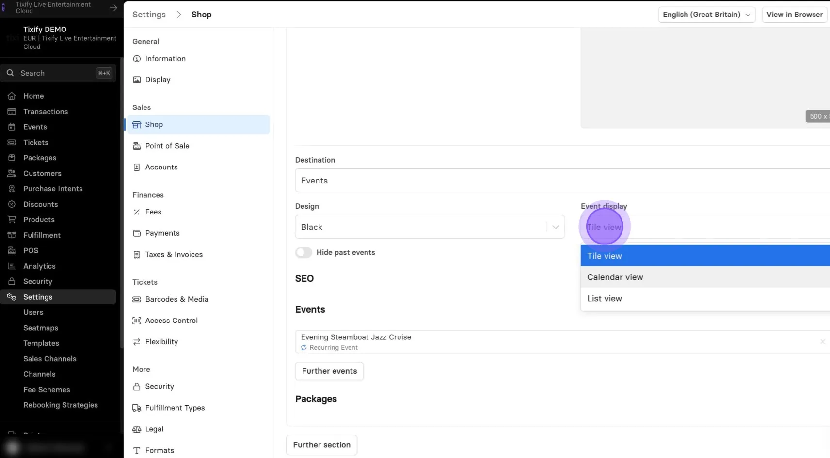Collapse sidebar with top arrow
Viewport: 830px width, 458px height.
point(113,8)
